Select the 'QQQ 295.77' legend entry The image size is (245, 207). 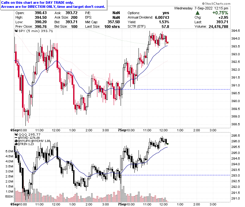[x=30, y=134]
